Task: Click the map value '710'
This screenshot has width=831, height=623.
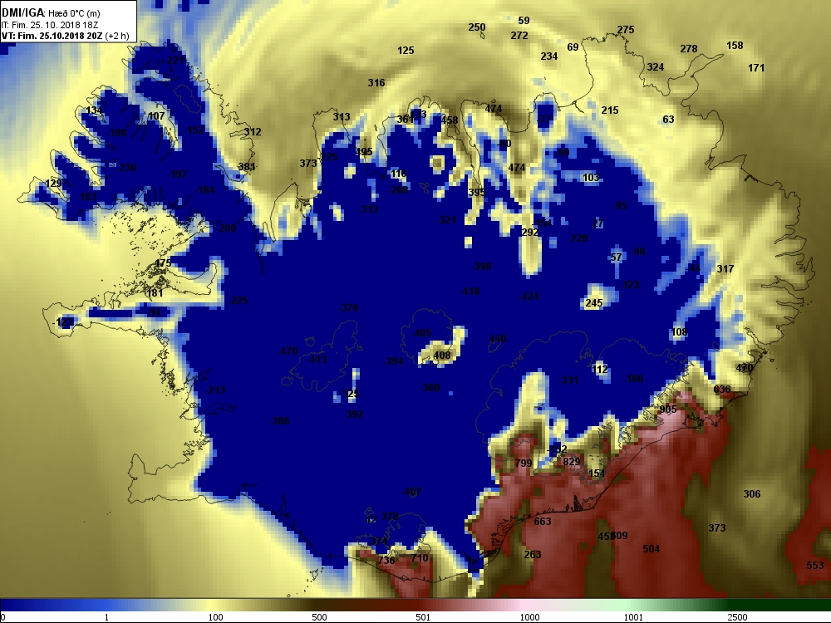Action: (420, 558)
